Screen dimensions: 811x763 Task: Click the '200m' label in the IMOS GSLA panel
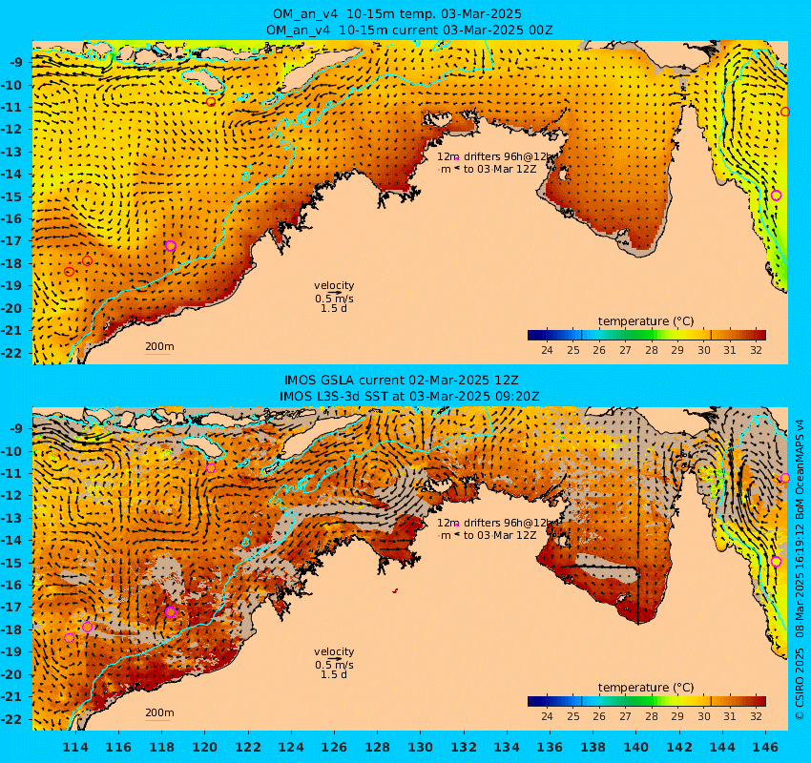159,712
